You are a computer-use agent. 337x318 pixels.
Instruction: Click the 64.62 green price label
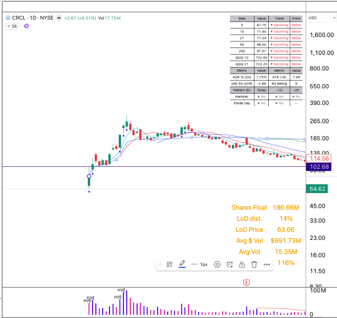[x=317, y=189]
